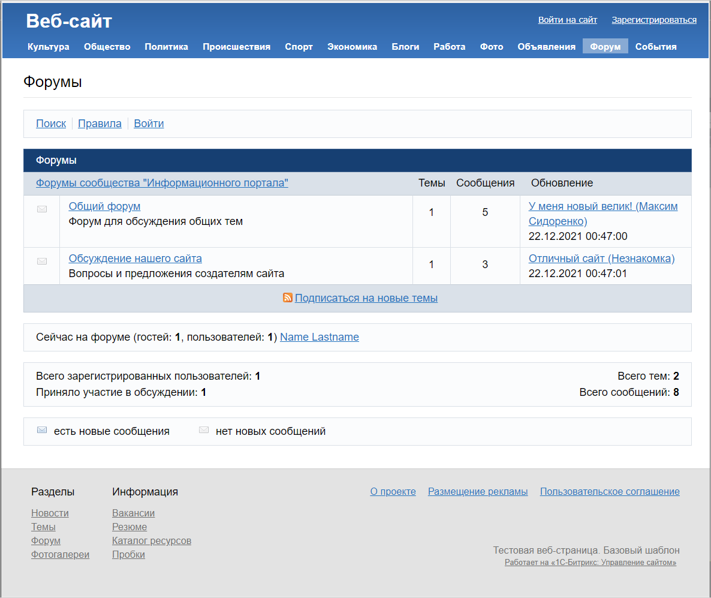The image size is (711, 598).
Task: Go to the Культура menu section
Action: 49,46
